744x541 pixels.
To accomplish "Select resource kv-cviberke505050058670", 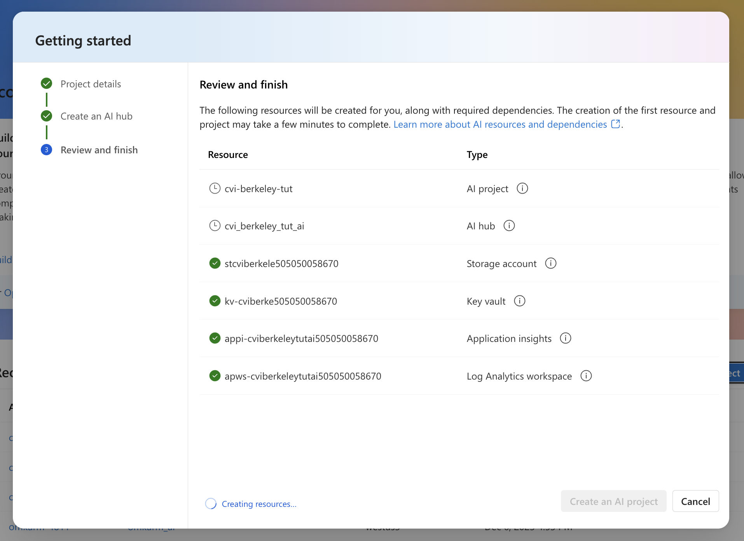I will 281,301.
